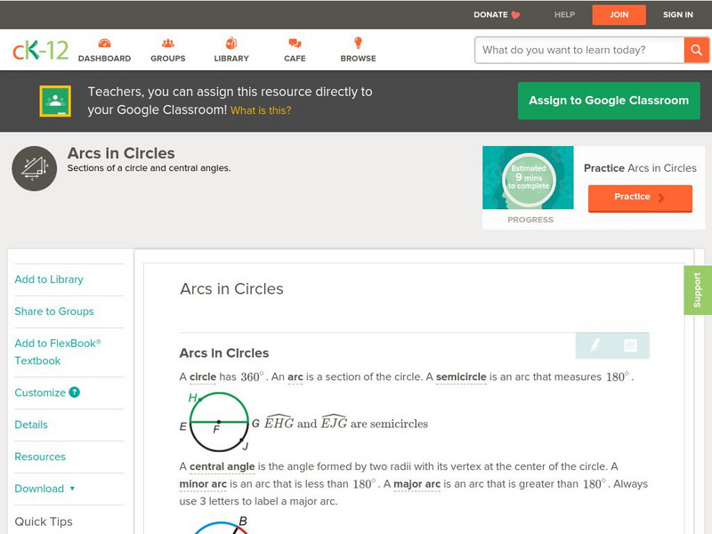Image resolution: width=712 pixels, height=534 pixels.
Task: Click the Donate heart icon
Action: [515, 15]
